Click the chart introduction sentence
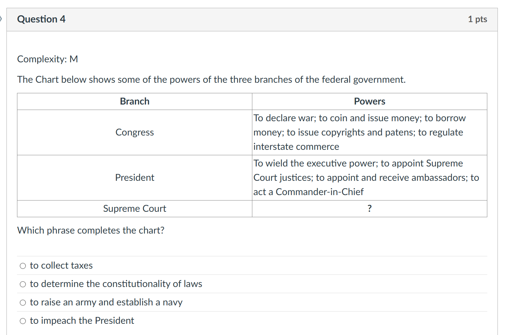521x335 pixels. (x=211, y=79)
